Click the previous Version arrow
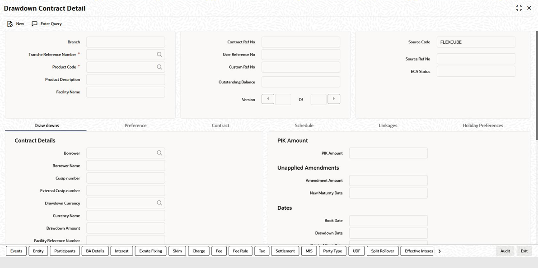The width and height of the screenshot is (538, 268). 267,99
